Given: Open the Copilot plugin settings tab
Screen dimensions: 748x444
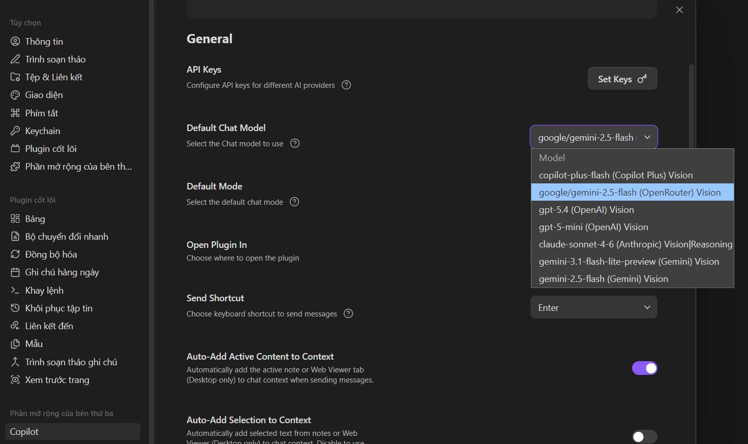Looking at the screenshot, I should pyautogui.click(x=73, y=431).
